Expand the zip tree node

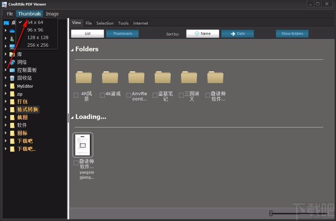point(6,94)
